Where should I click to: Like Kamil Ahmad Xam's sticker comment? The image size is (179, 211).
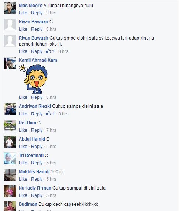[23, 97]
